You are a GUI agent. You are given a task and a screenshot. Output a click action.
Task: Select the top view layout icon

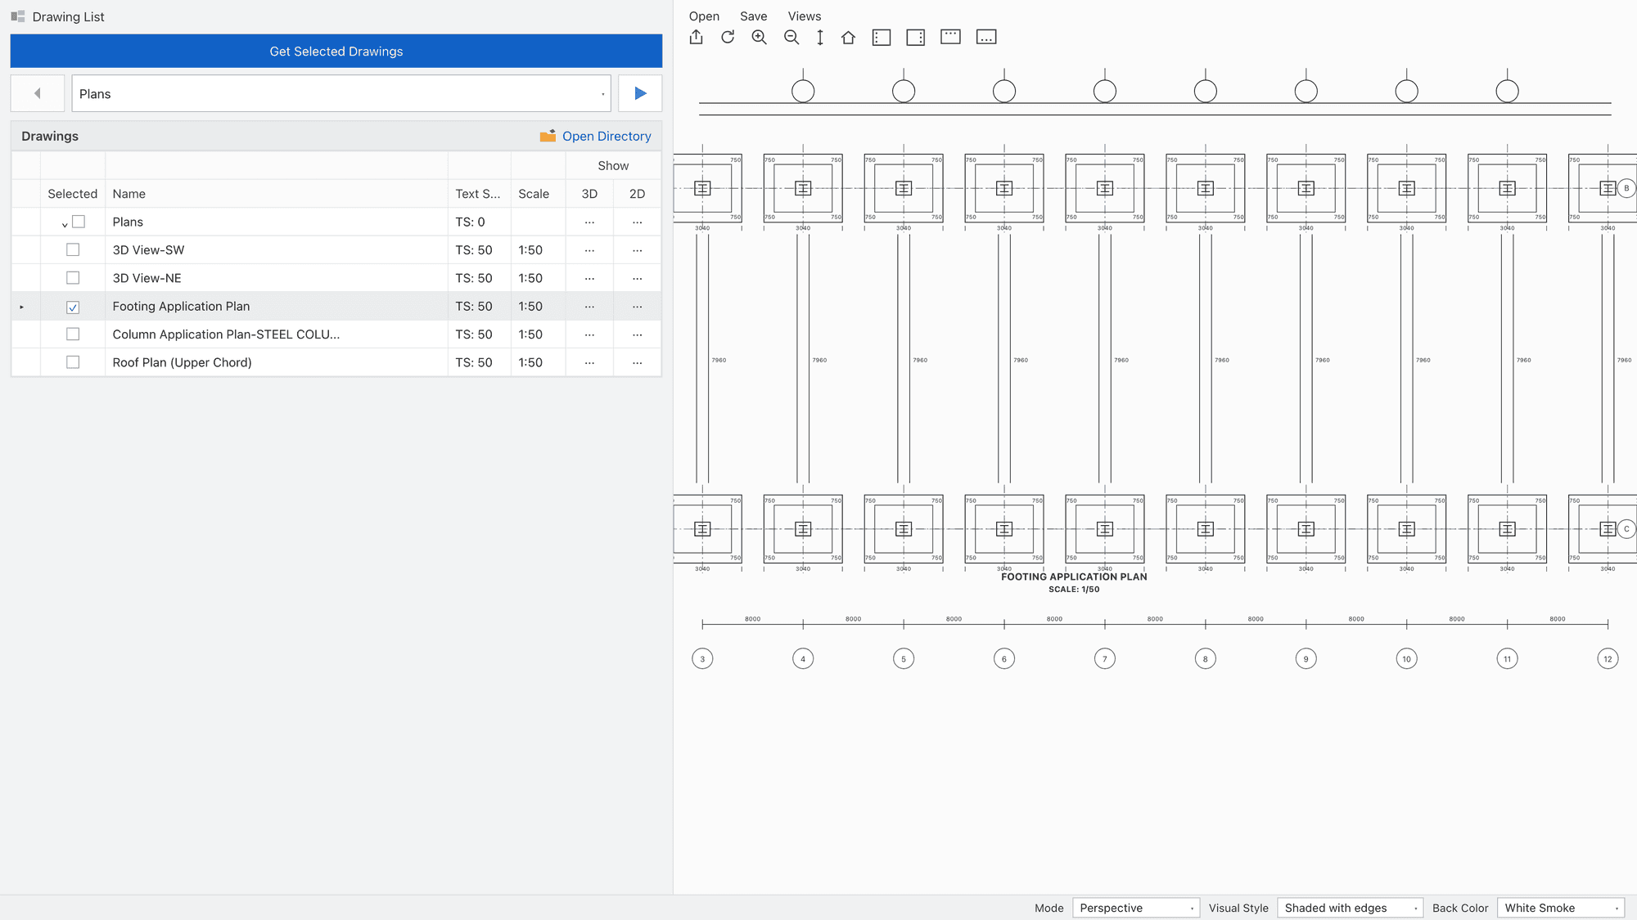pyautogui.click(x=950, y=37)
